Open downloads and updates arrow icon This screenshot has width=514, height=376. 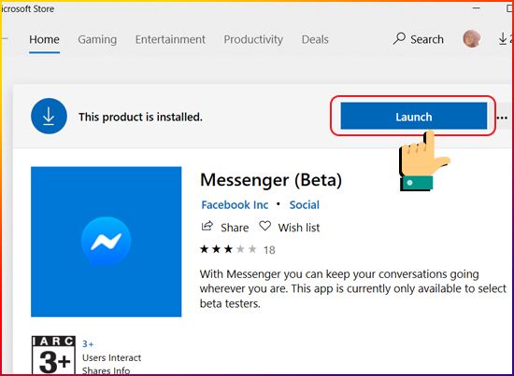[503, 38]
